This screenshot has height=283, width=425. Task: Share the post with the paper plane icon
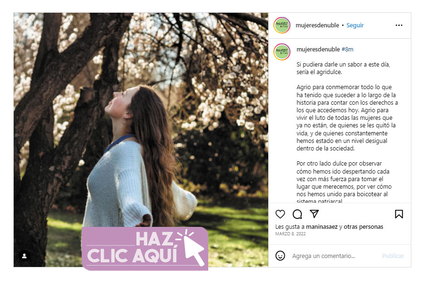pyautogui.click(x=314, y=214)
